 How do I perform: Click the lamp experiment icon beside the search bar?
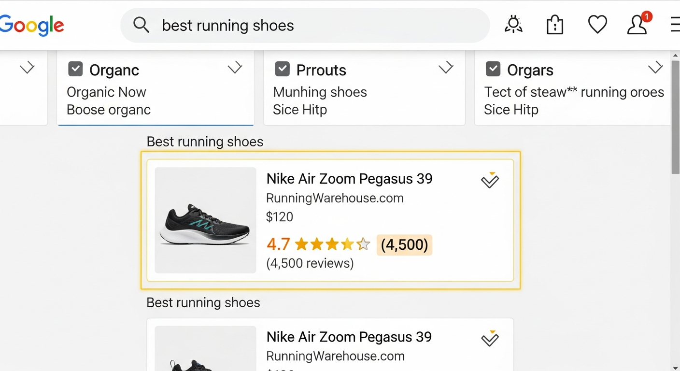(513, 24)
